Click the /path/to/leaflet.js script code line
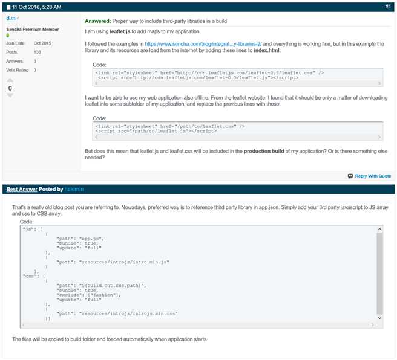397x360 pixels. tap(156, 131)
